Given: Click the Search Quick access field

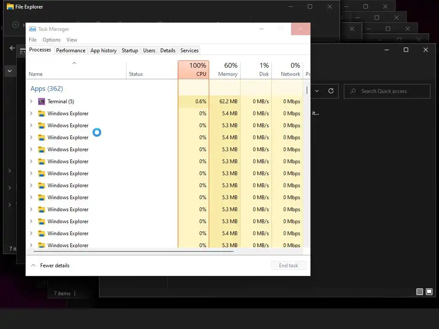Looking at the screenshot, I should coord(387,91).
